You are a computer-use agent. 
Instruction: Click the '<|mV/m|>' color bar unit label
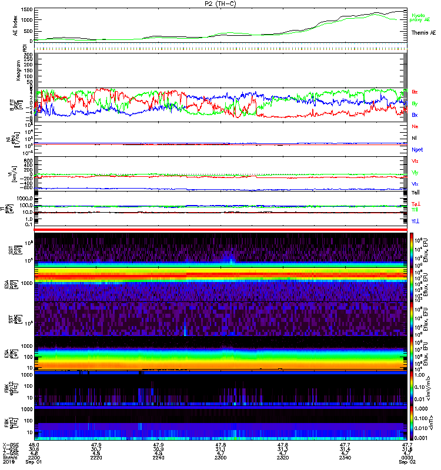pos(430,388)
